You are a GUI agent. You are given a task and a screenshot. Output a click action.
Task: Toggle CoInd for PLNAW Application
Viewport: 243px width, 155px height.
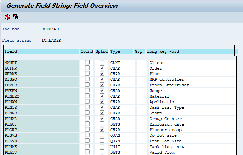pyautogui.click(x=87, y=101)
